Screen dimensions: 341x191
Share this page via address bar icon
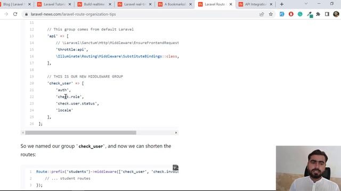pos(262,14)
